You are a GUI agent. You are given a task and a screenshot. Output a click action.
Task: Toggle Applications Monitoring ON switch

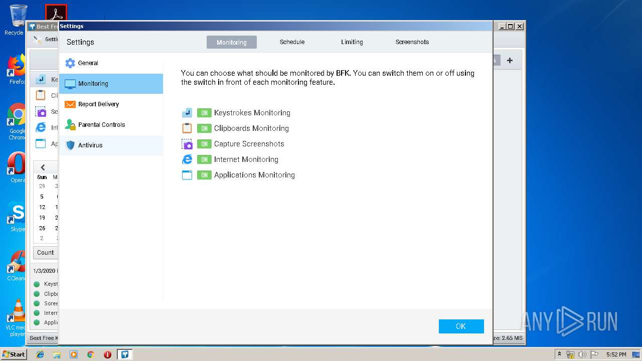point(204,175)
